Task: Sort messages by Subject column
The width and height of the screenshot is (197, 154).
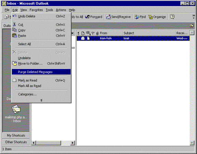Action: point(149,33)
